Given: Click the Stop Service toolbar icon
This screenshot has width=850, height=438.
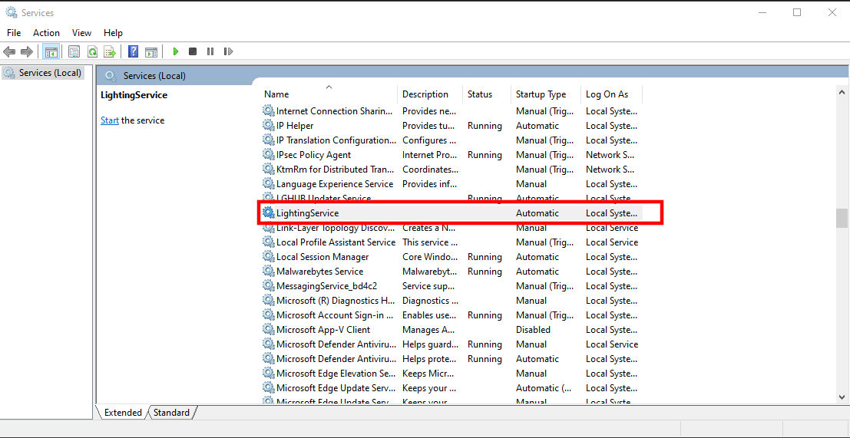Looking at the screenshot, I should tap(193, 51).
